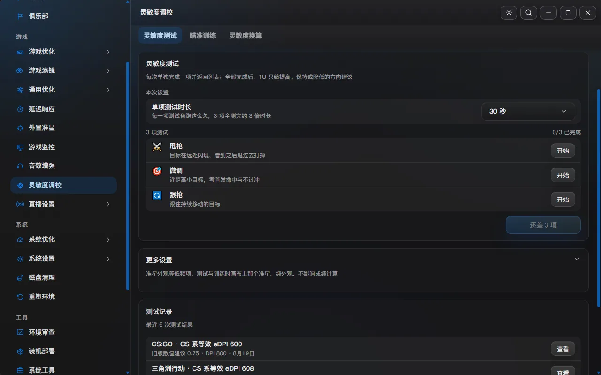Open 环境审查 checklist icon
This screenshot has height=375, width=601.
click(20, 332)
